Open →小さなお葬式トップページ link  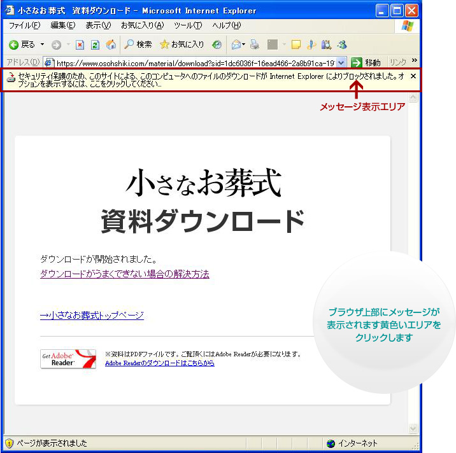(92, 316)
